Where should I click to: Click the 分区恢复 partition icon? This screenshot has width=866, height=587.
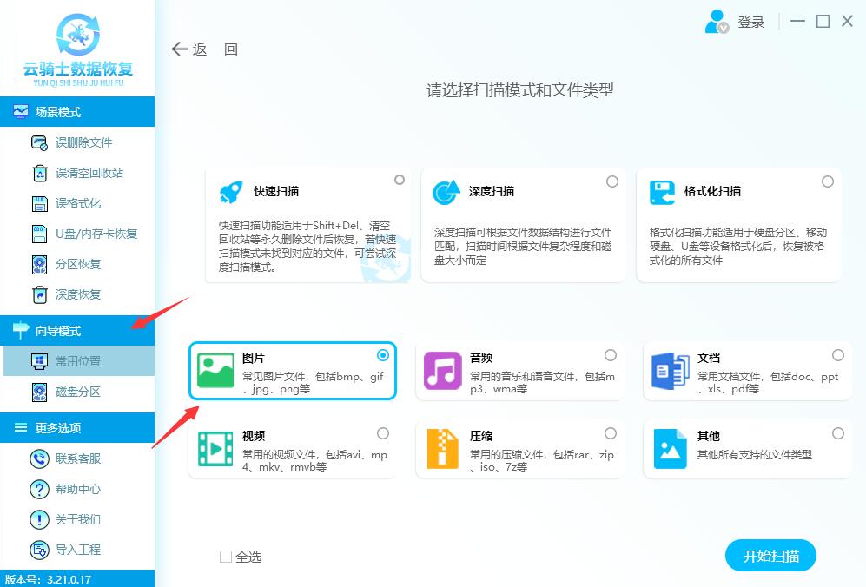(40, 265)
